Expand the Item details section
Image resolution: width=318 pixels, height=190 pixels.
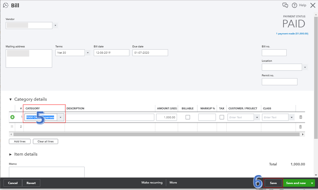coord(11,154)
